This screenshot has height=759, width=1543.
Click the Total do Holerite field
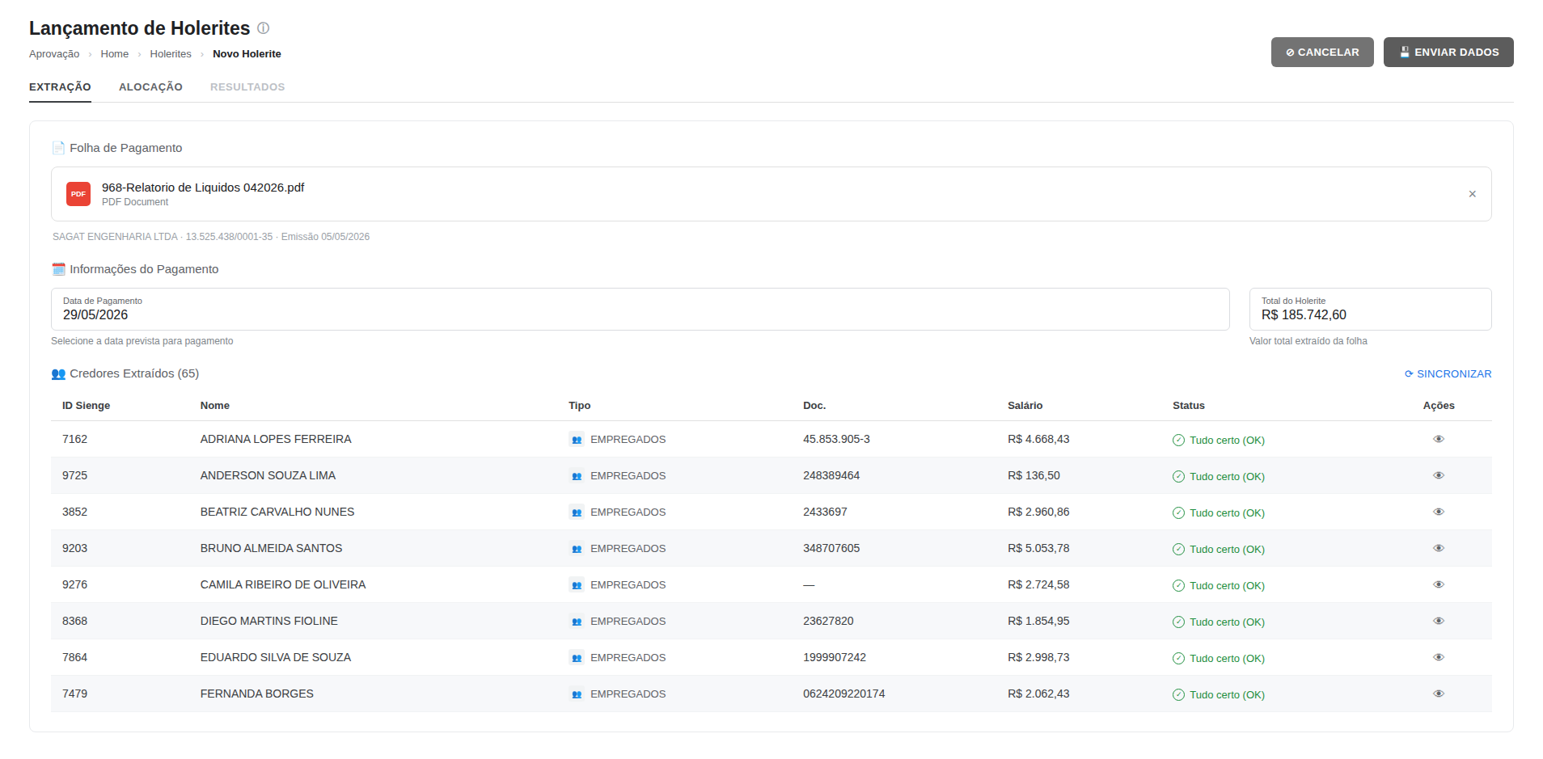(1370, 309)
